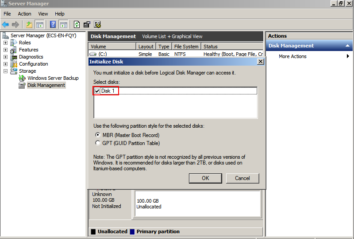The width and height of the screenshot is (354, 239).
Task: Select MBR (Master Boot Record) radio button
Action: click(97, 135)
